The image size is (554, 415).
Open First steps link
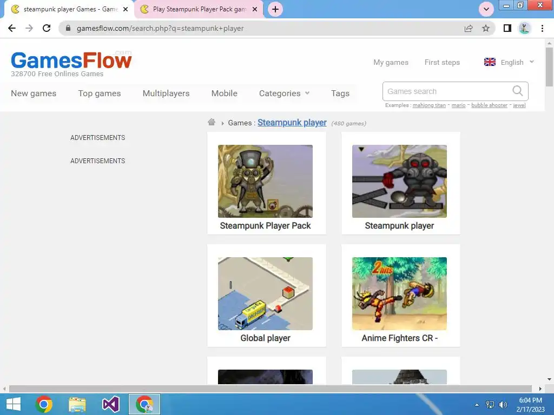point(442,62)
